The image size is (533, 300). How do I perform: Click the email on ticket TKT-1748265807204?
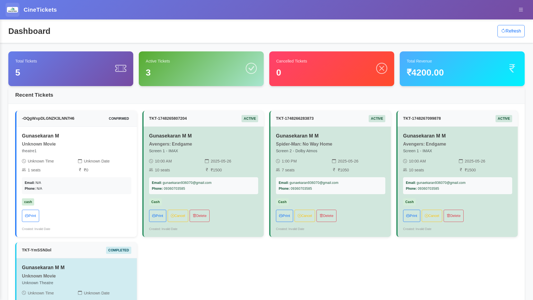coord(187,183)
